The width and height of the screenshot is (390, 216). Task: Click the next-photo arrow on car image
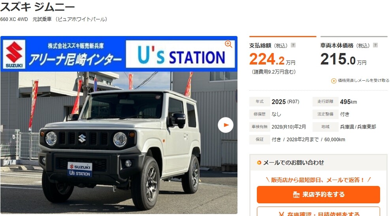coord(226,125)
